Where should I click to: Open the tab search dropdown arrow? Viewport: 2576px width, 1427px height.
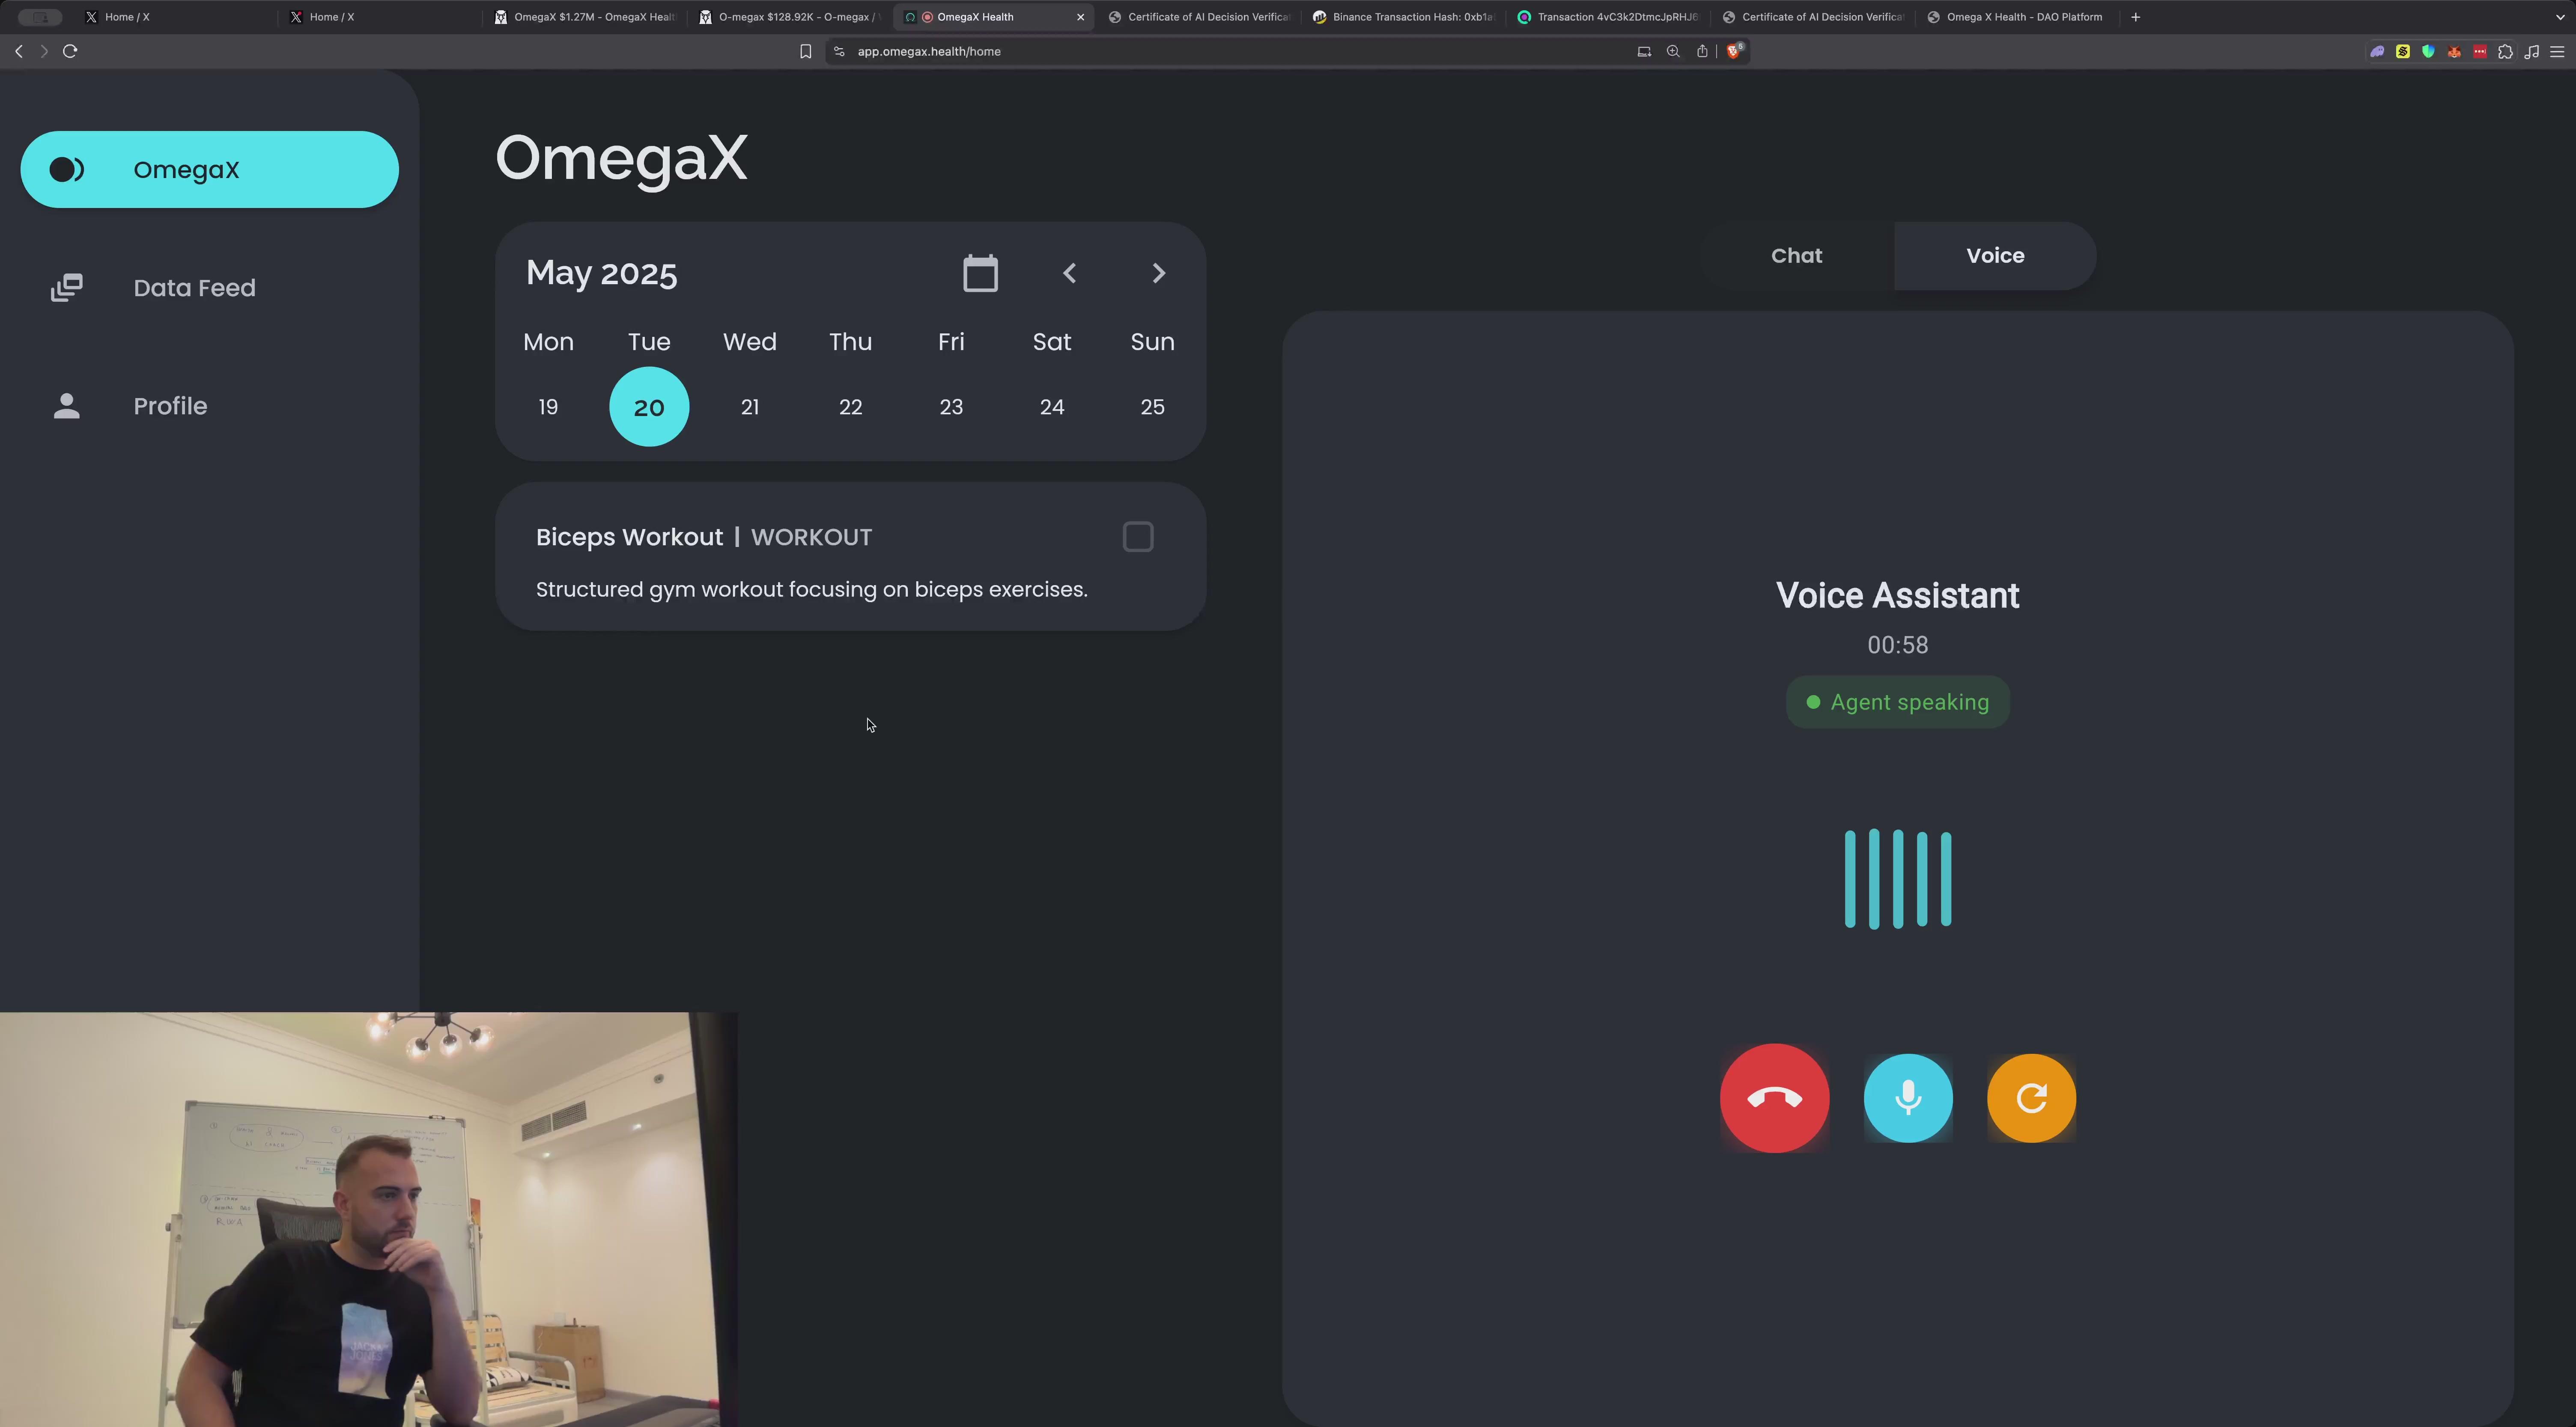2560,17
